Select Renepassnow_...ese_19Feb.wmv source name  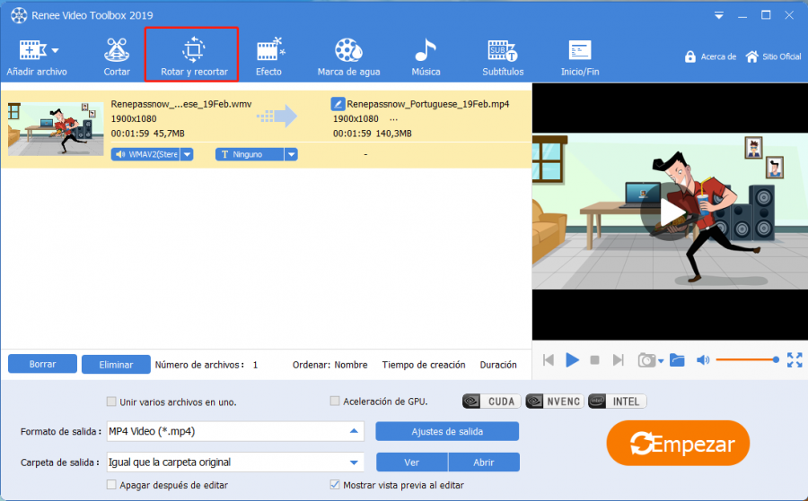pyautogui.click(x=181, y=104)
